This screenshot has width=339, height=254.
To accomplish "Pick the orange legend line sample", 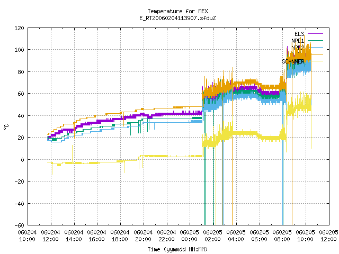I will pos(317,54).
